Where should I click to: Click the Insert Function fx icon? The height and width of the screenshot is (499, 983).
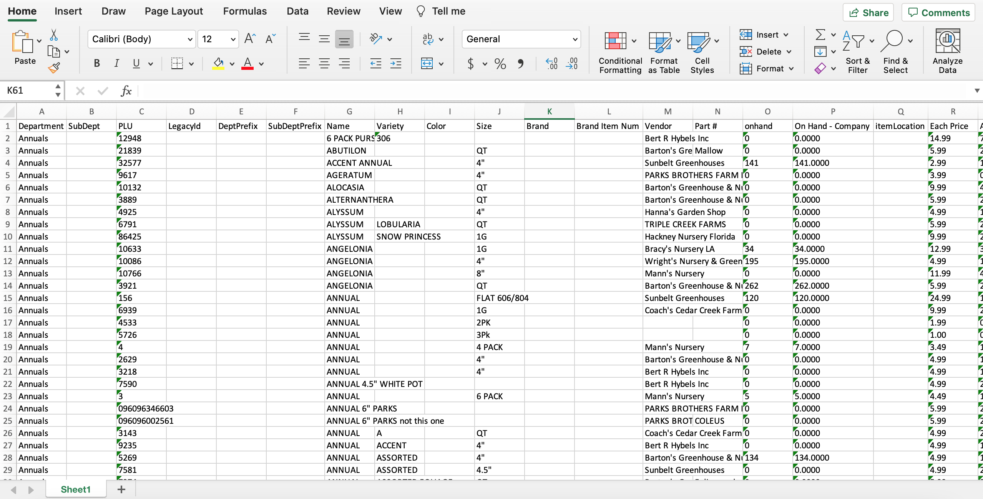(126, 91)
